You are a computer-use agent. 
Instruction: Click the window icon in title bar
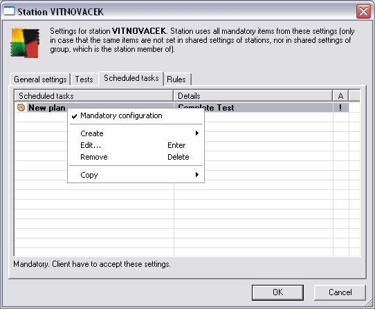click(9, 11)
